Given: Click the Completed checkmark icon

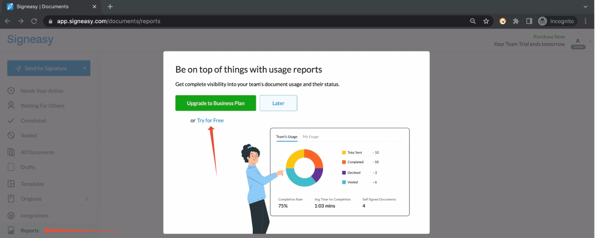Looking at the screenshot, I should pyautogui.click(x=11, y=121).
